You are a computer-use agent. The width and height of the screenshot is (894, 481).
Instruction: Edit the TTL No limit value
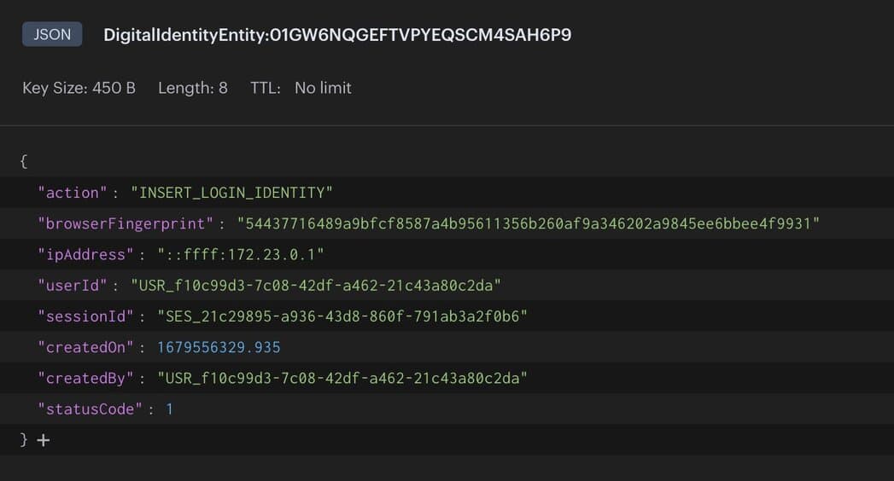pyautogui.click(x=323, y=88)
